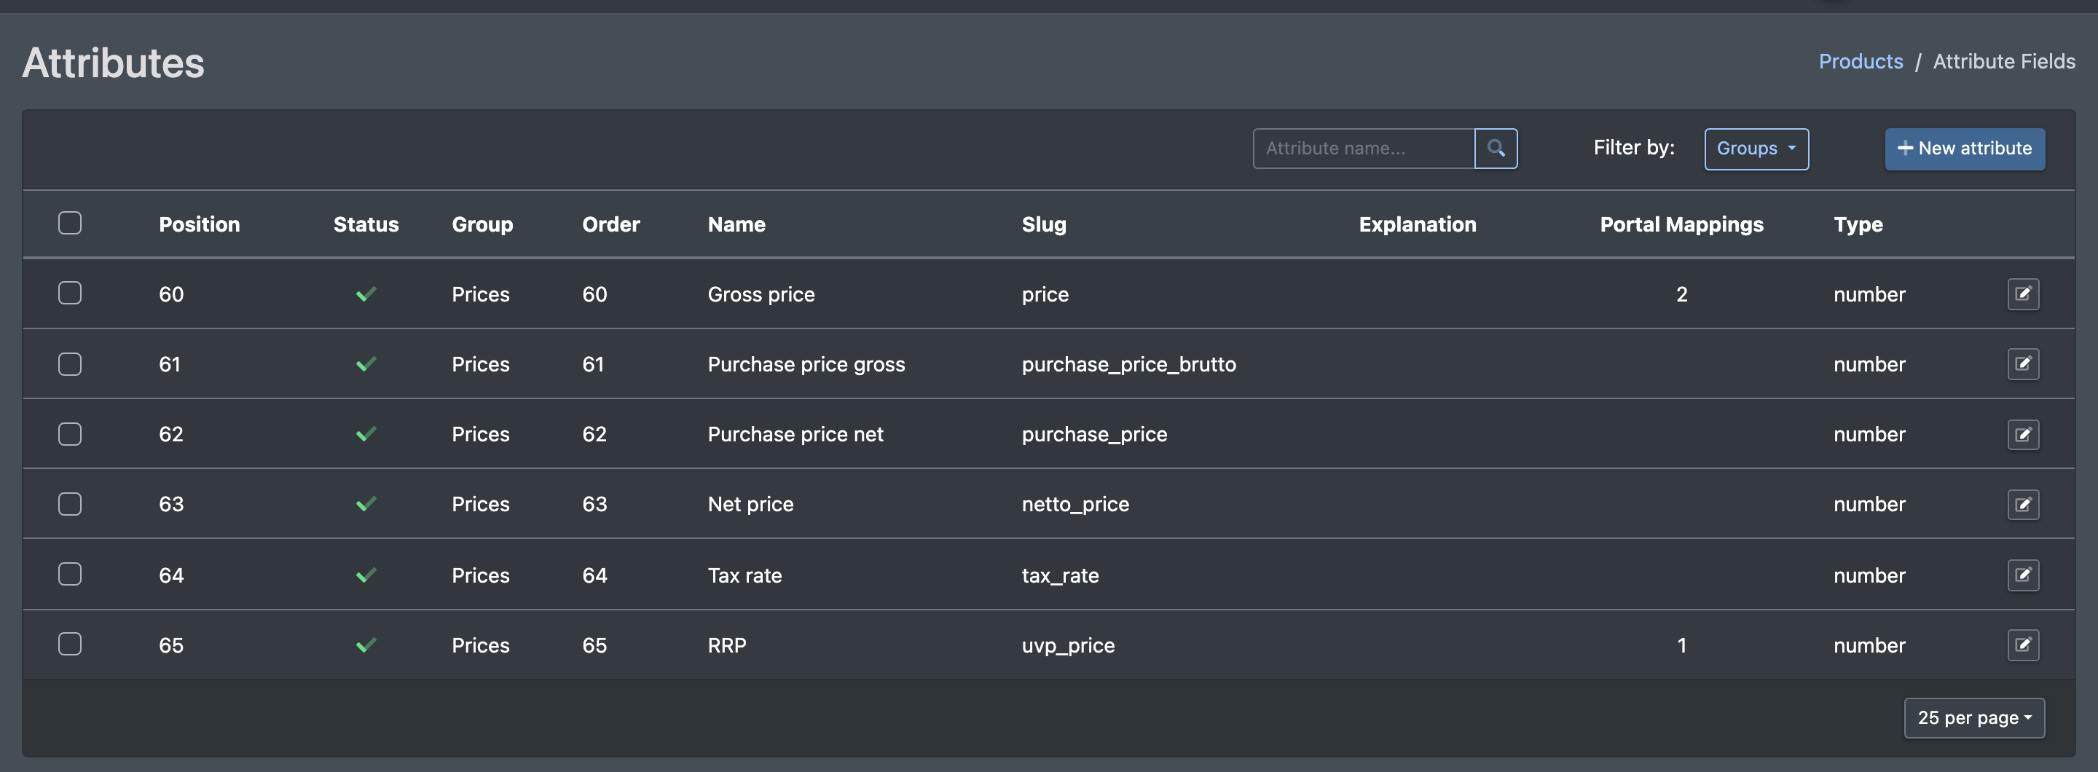Click the Group column header
The width and height of the screenshot is (2098, 772).
tap(482, 224)
